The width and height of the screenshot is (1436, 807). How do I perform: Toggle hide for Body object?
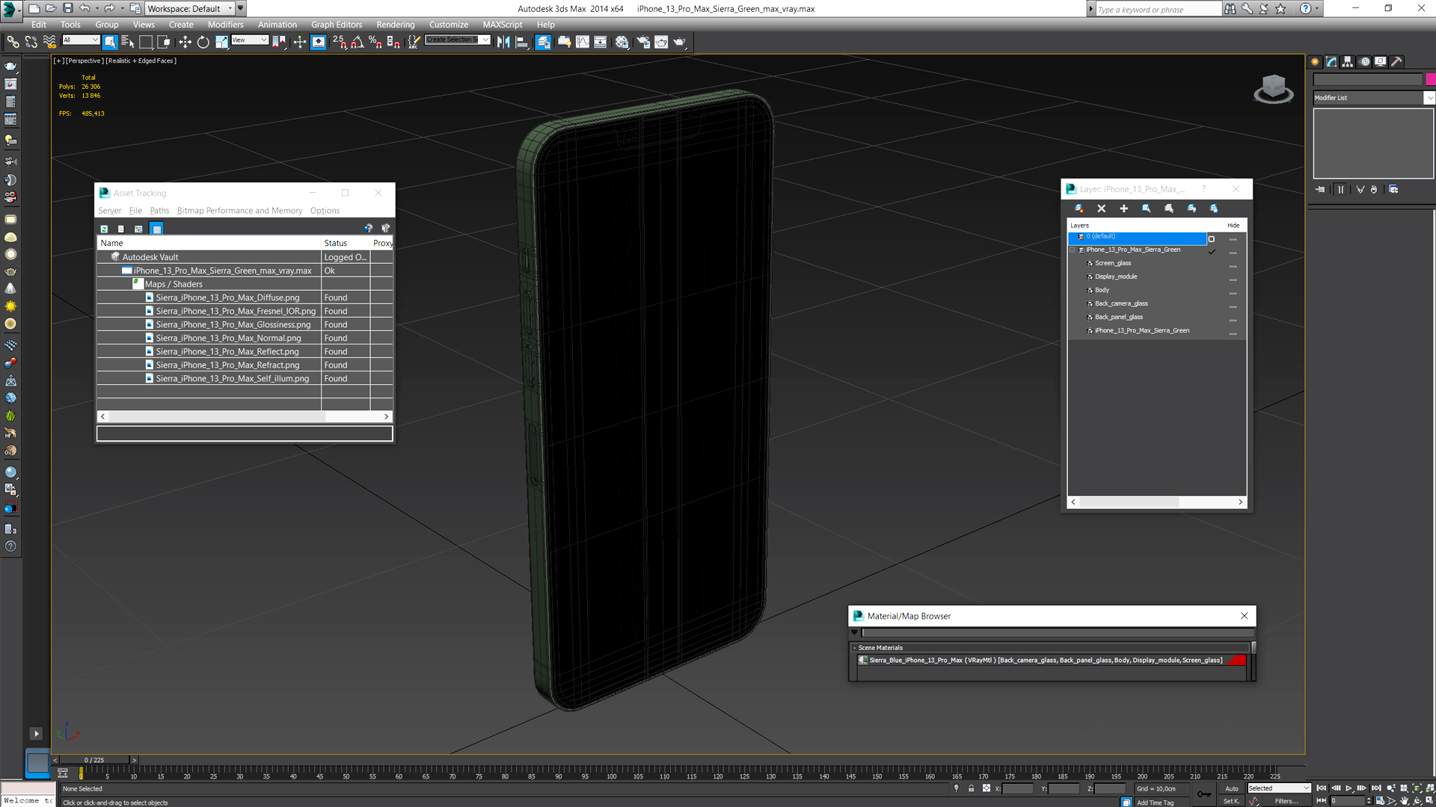[x=1233, y=293]
